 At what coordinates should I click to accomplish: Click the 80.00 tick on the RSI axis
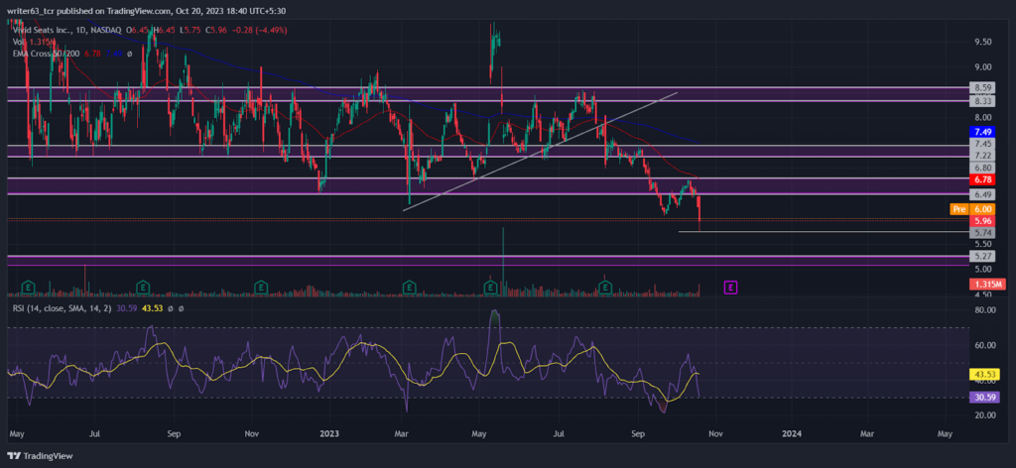tap(985, 310)
